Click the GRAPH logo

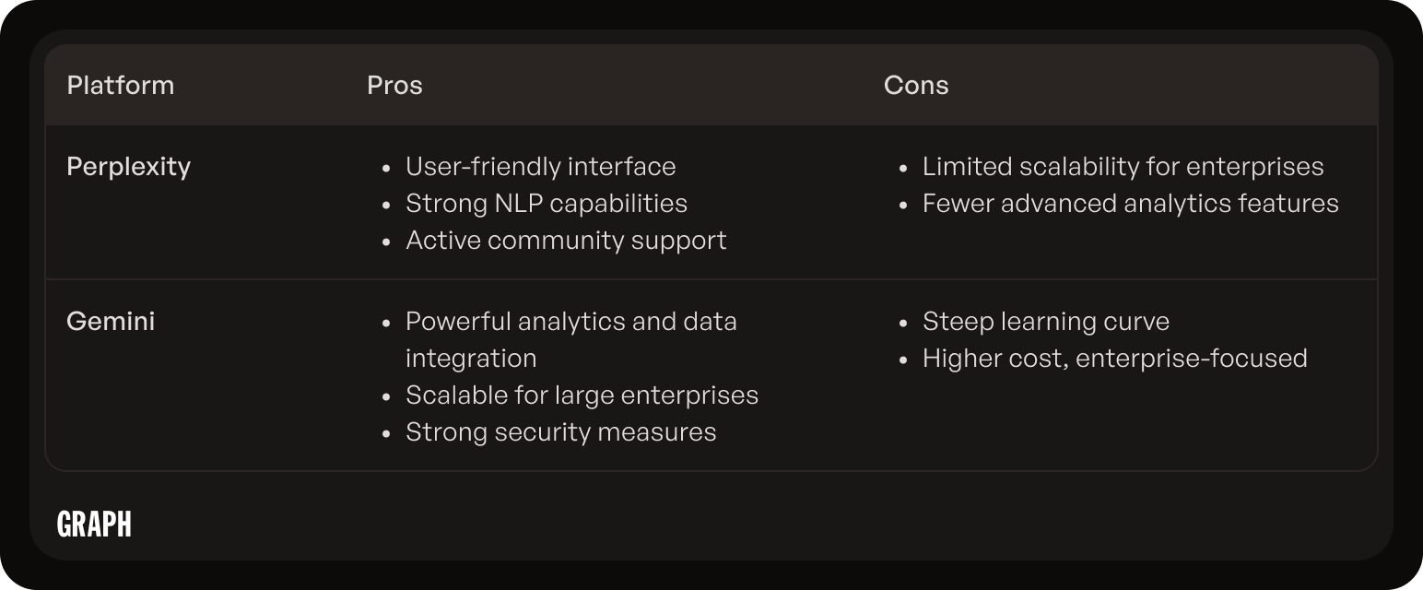pyautogui.click(x=94, y=525)
